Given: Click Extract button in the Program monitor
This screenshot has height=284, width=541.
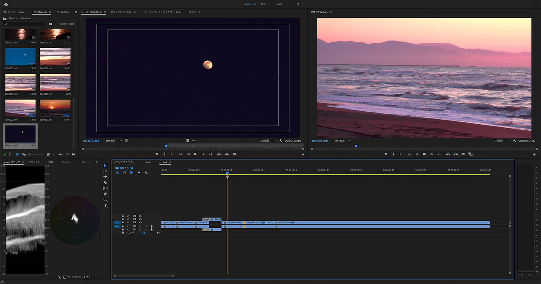Looking at the screenshot, I should pyautogui.click(x=456, y=154).
